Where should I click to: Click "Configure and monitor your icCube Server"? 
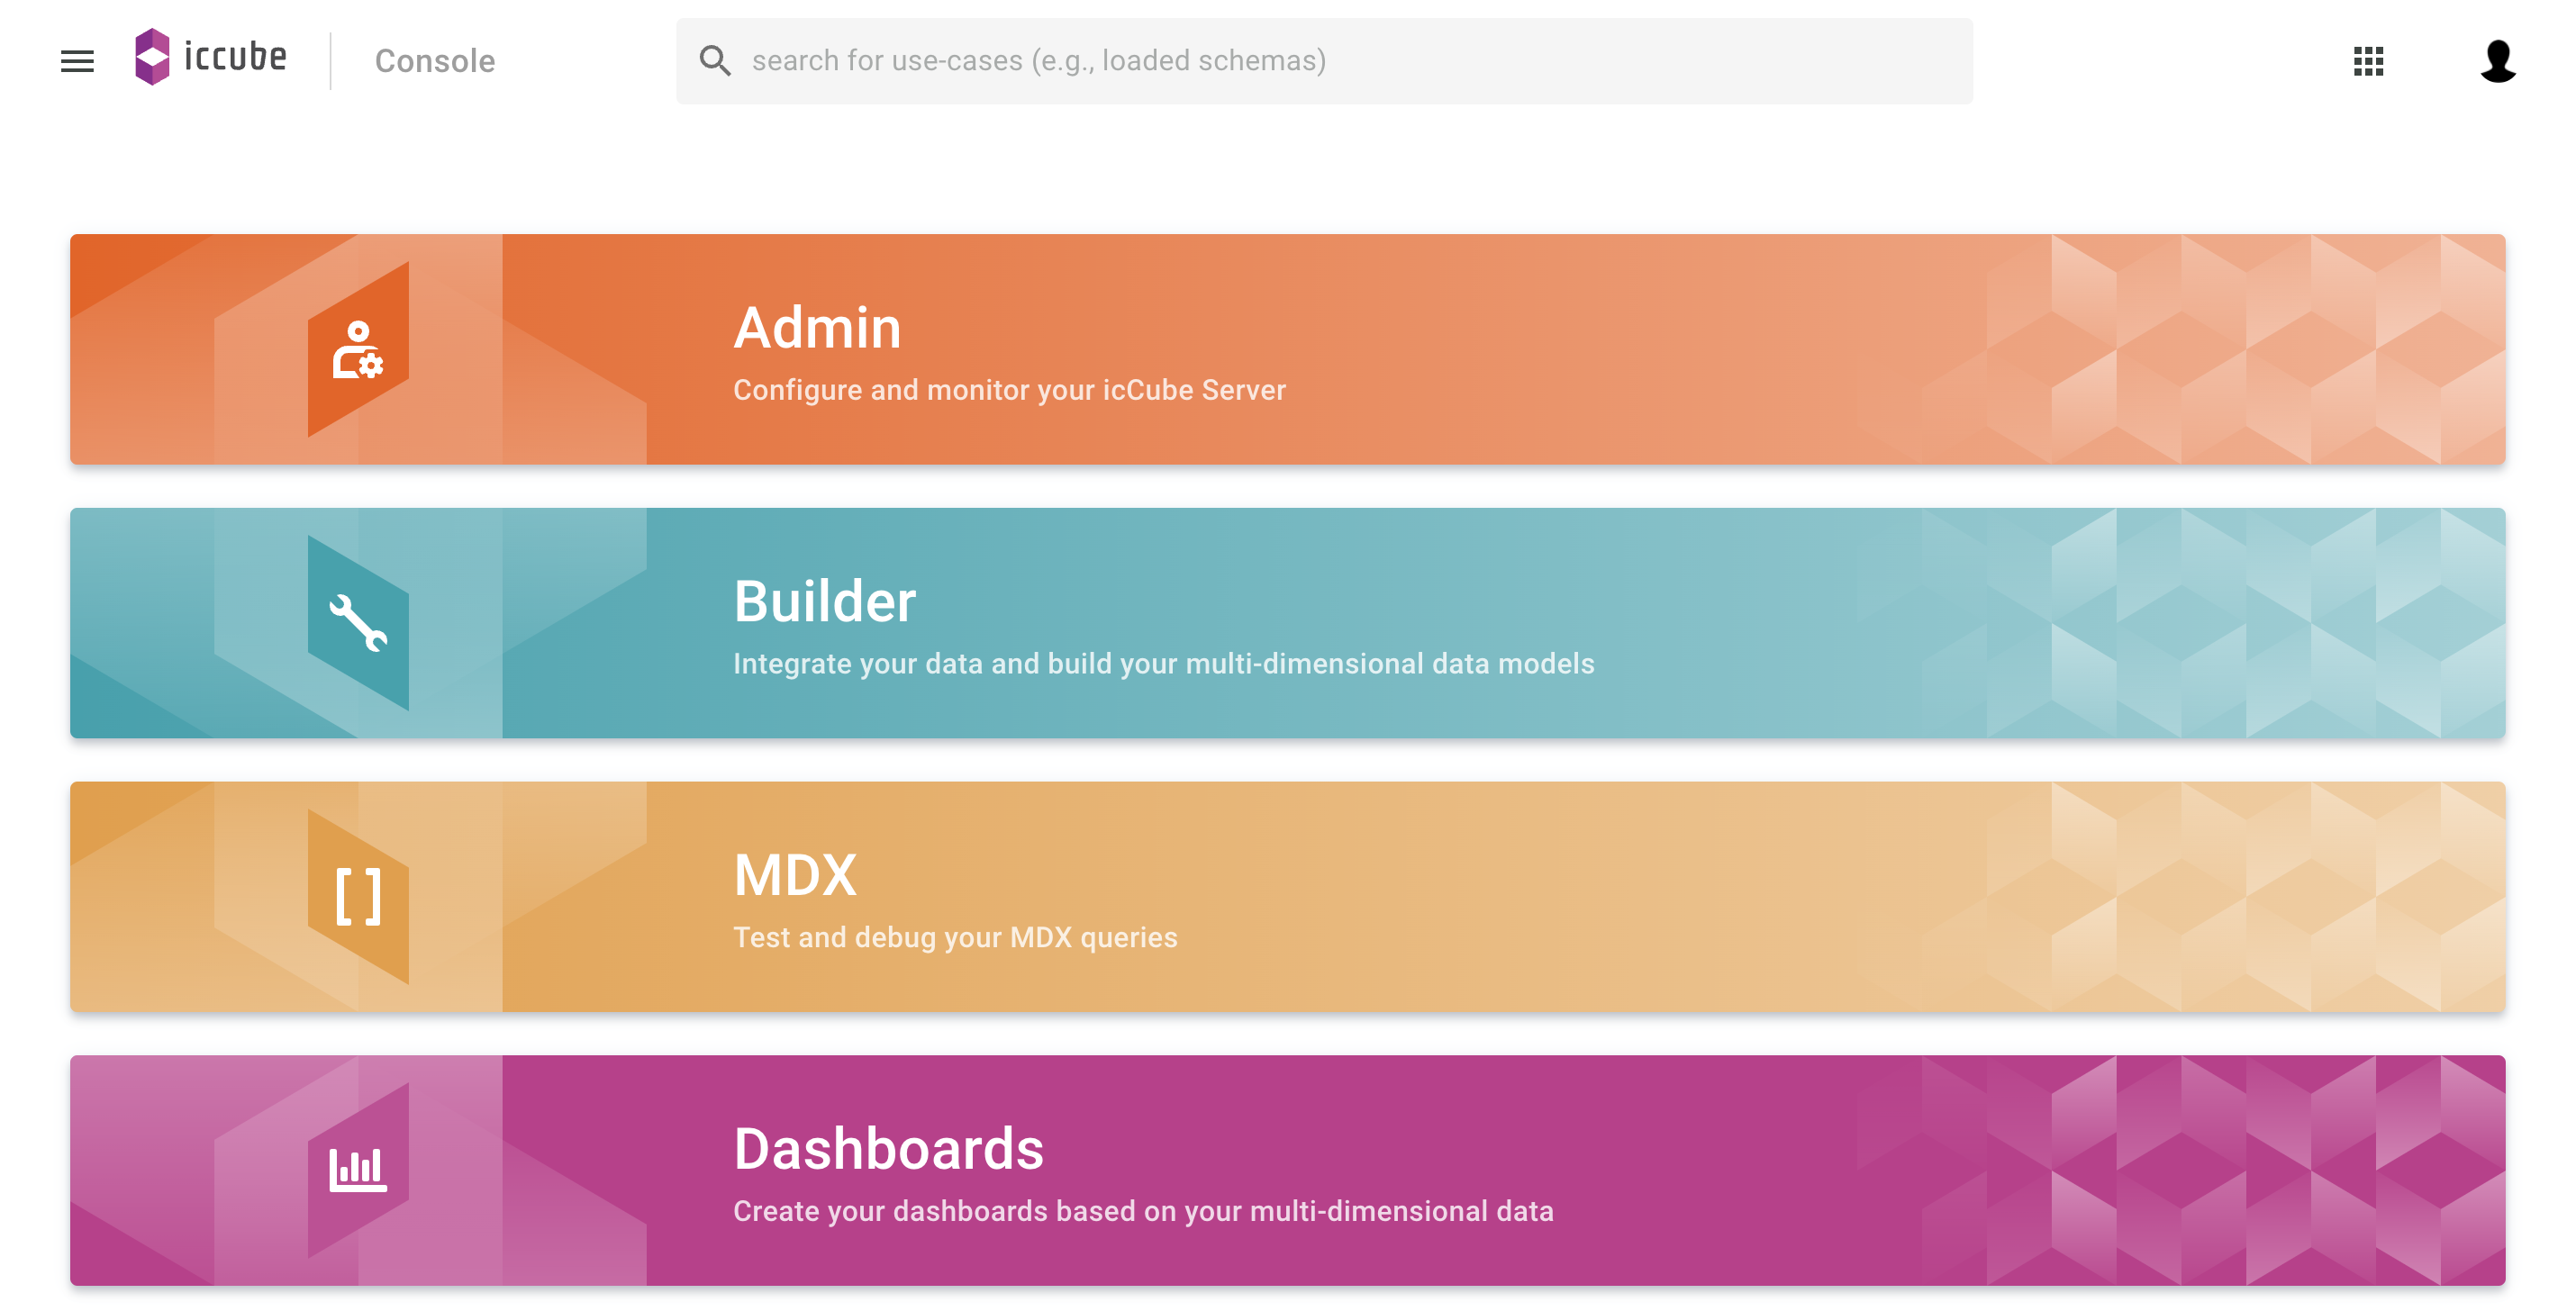pos(1009,390)
